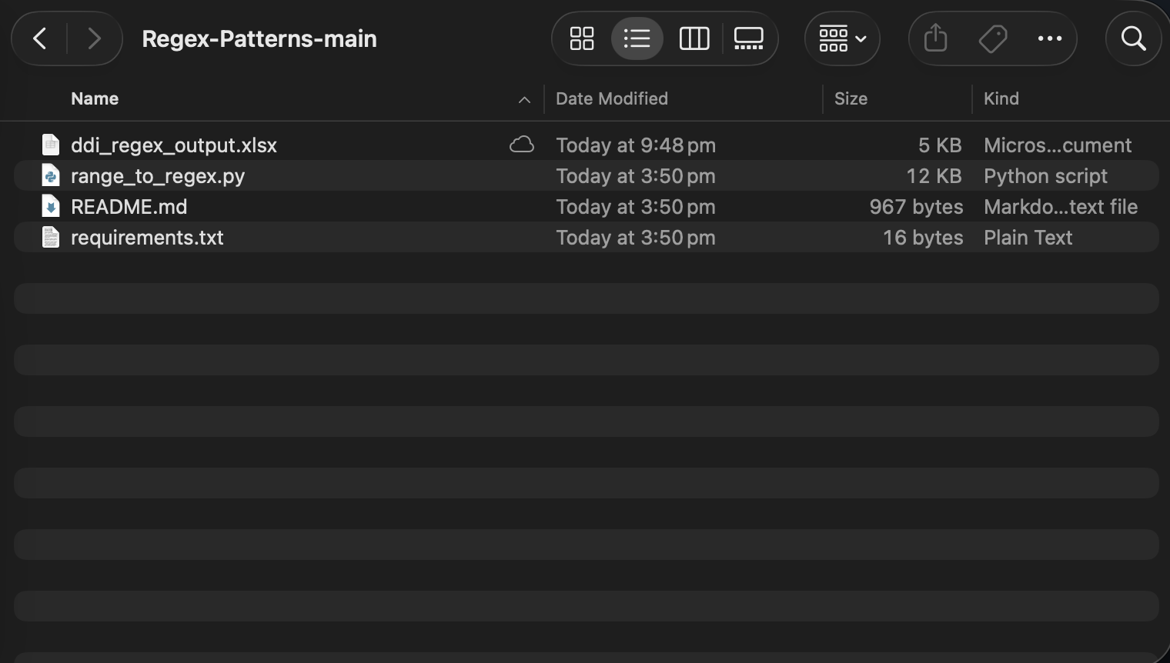Sort by the Kind column header
The image size is (1170, 663).
(x=1001, y=98)
